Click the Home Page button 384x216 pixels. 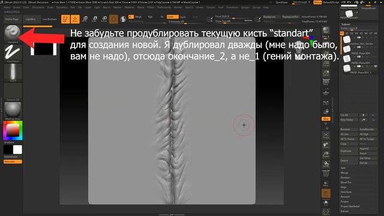coord(12,19)
